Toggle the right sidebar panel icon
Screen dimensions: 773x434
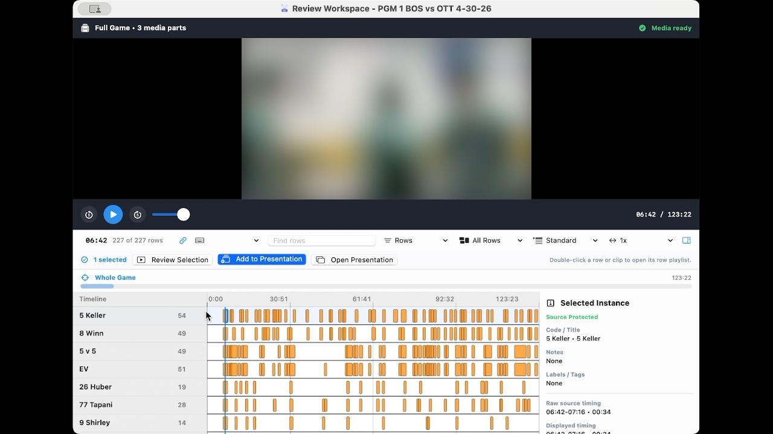(x=687, y=241)
